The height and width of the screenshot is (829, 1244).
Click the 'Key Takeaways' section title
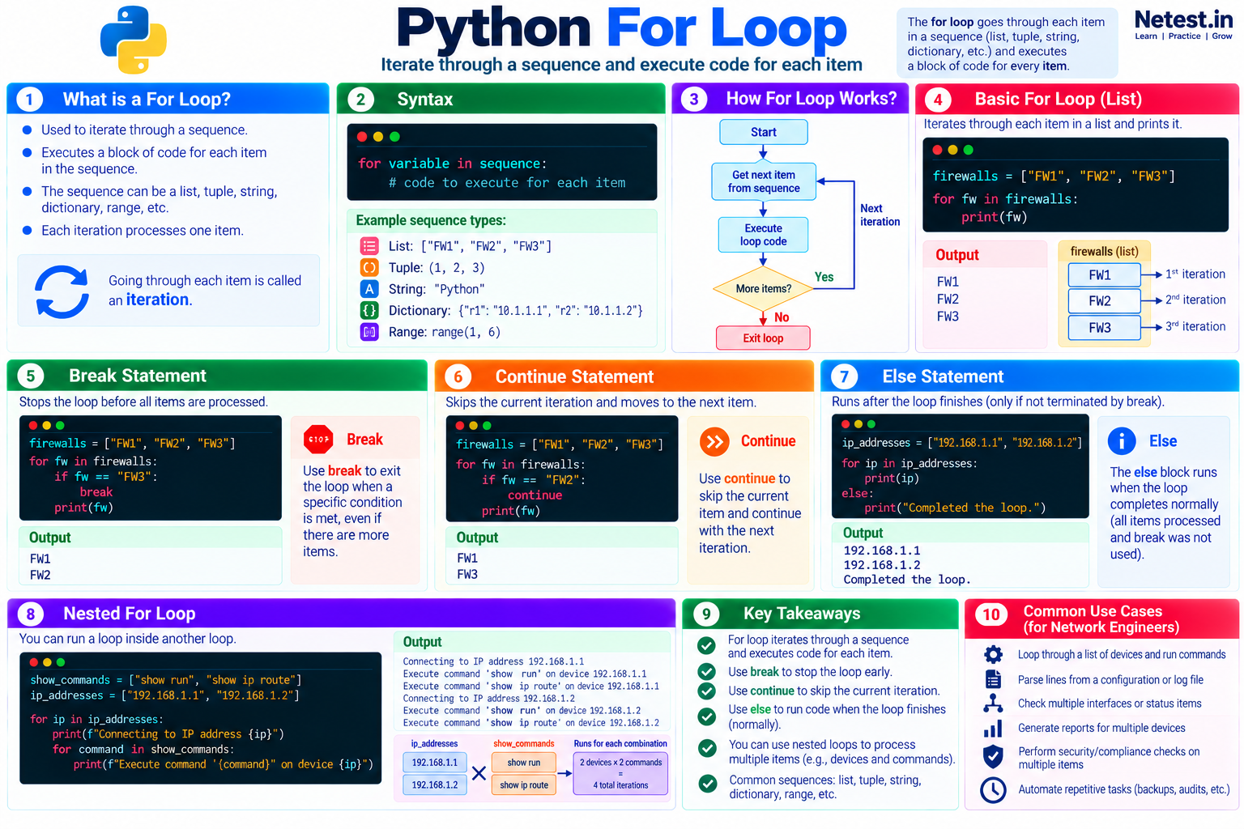[802, 614]
